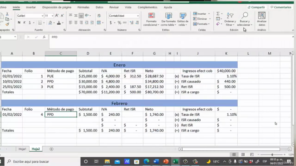Click the text orientation icon

point(87,16)
